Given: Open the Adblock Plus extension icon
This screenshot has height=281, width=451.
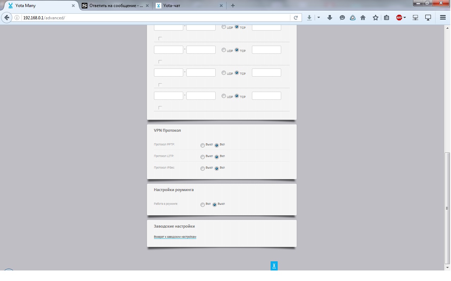Looking at the screenshot, I should click(399, 18).
